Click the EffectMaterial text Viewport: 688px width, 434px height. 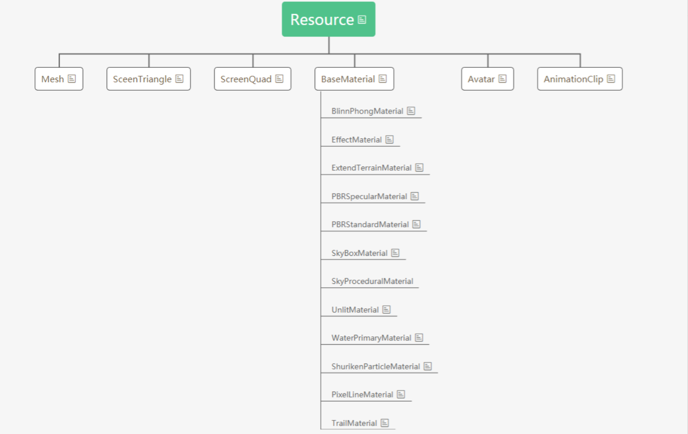click(x=356, y=139)
